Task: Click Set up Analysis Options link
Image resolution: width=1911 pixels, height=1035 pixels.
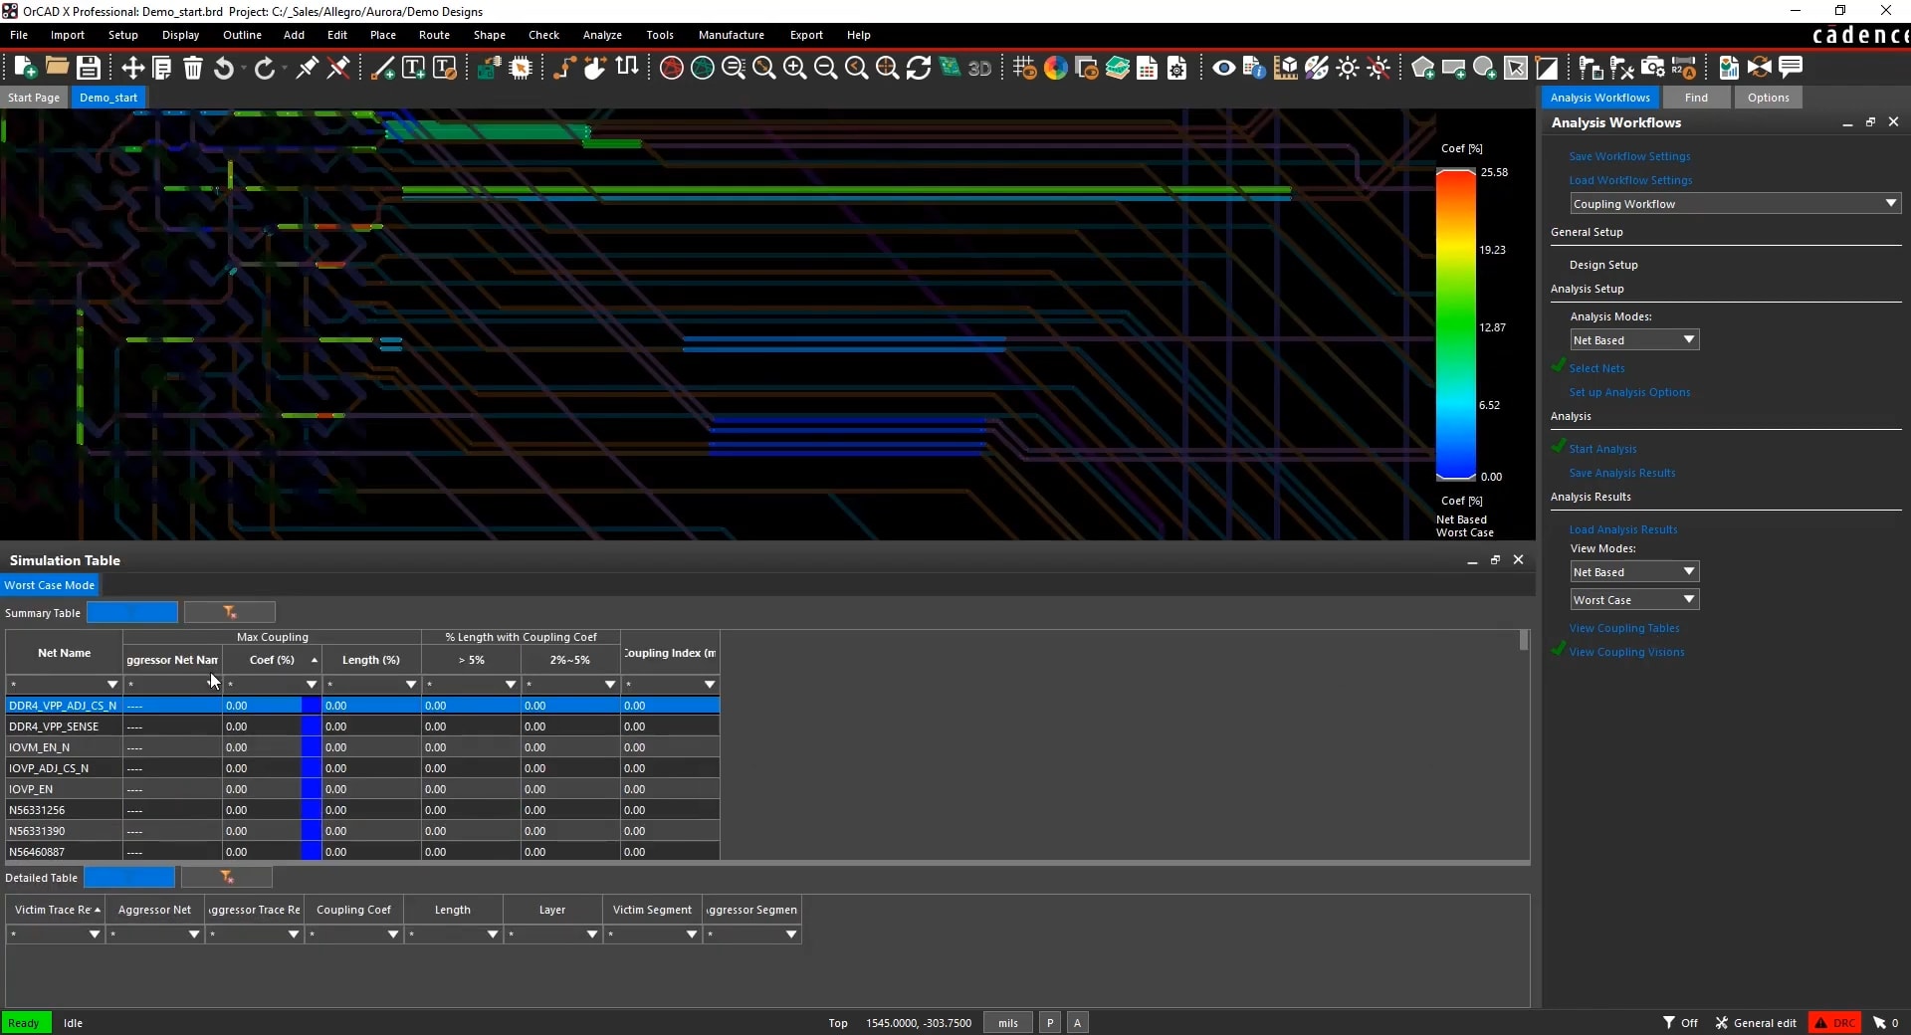Action: click(1629, 392)
